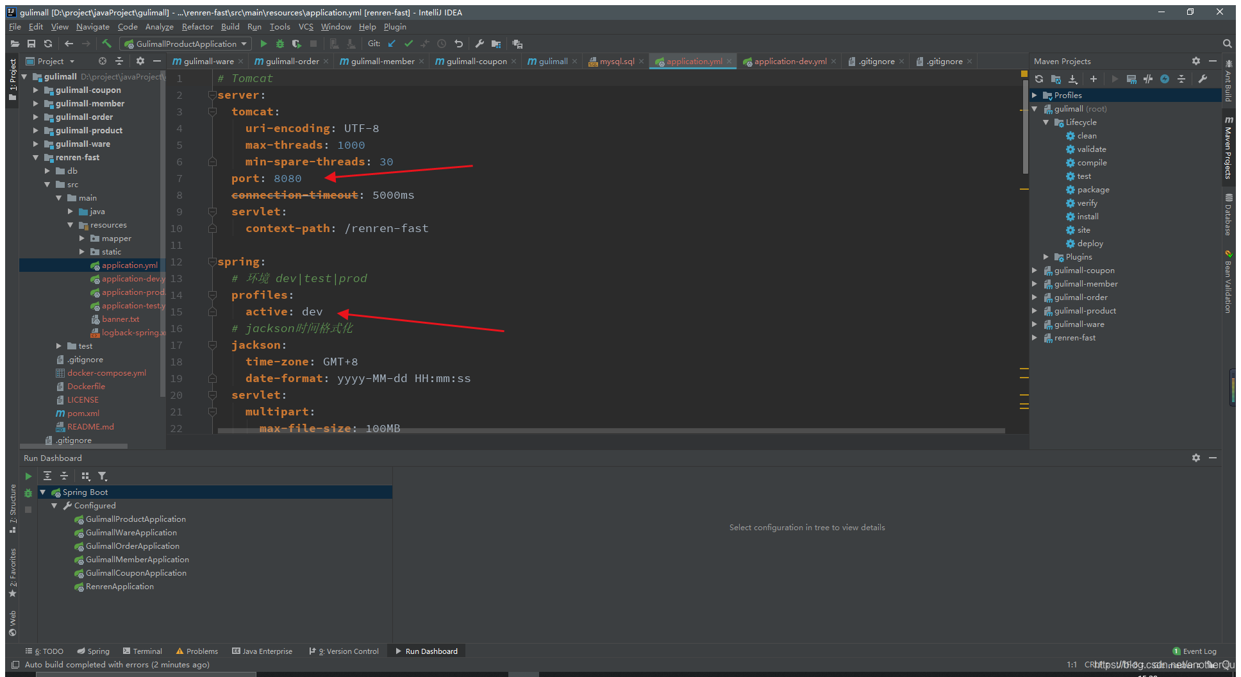Toggle the fold marker on the server: line
Viewport: 1241px width, 677px height.
[x=212, y=95]
